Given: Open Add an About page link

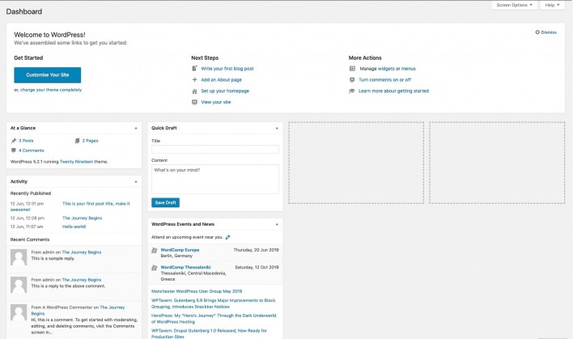Looking at the screenshot, I should pyautogui.click(x=222, y=79).
